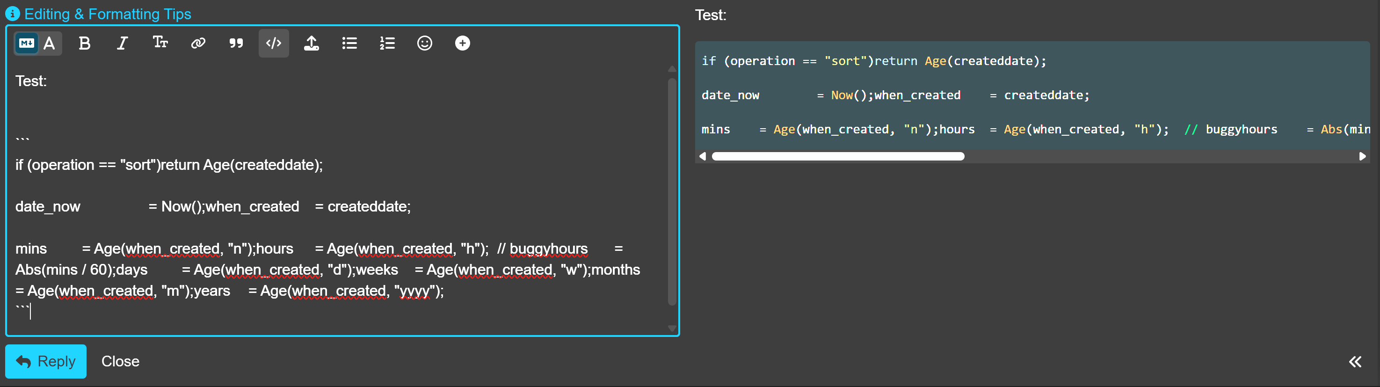Click preview scroll left arrow
This screenshot has height=387, width=1380.
click(703, 156)
